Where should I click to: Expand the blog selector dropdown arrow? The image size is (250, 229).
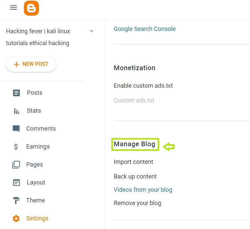click(92, 31)
